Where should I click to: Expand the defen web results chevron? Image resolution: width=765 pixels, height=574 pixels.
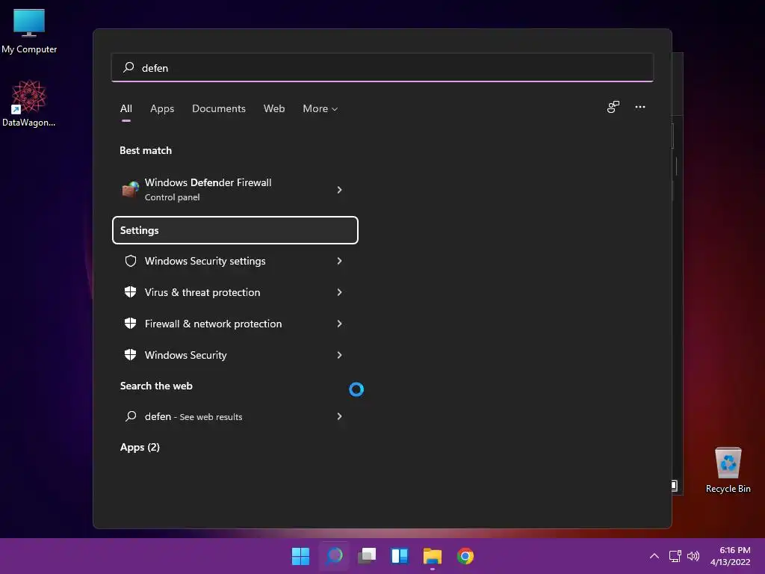[x=340, y=416]
